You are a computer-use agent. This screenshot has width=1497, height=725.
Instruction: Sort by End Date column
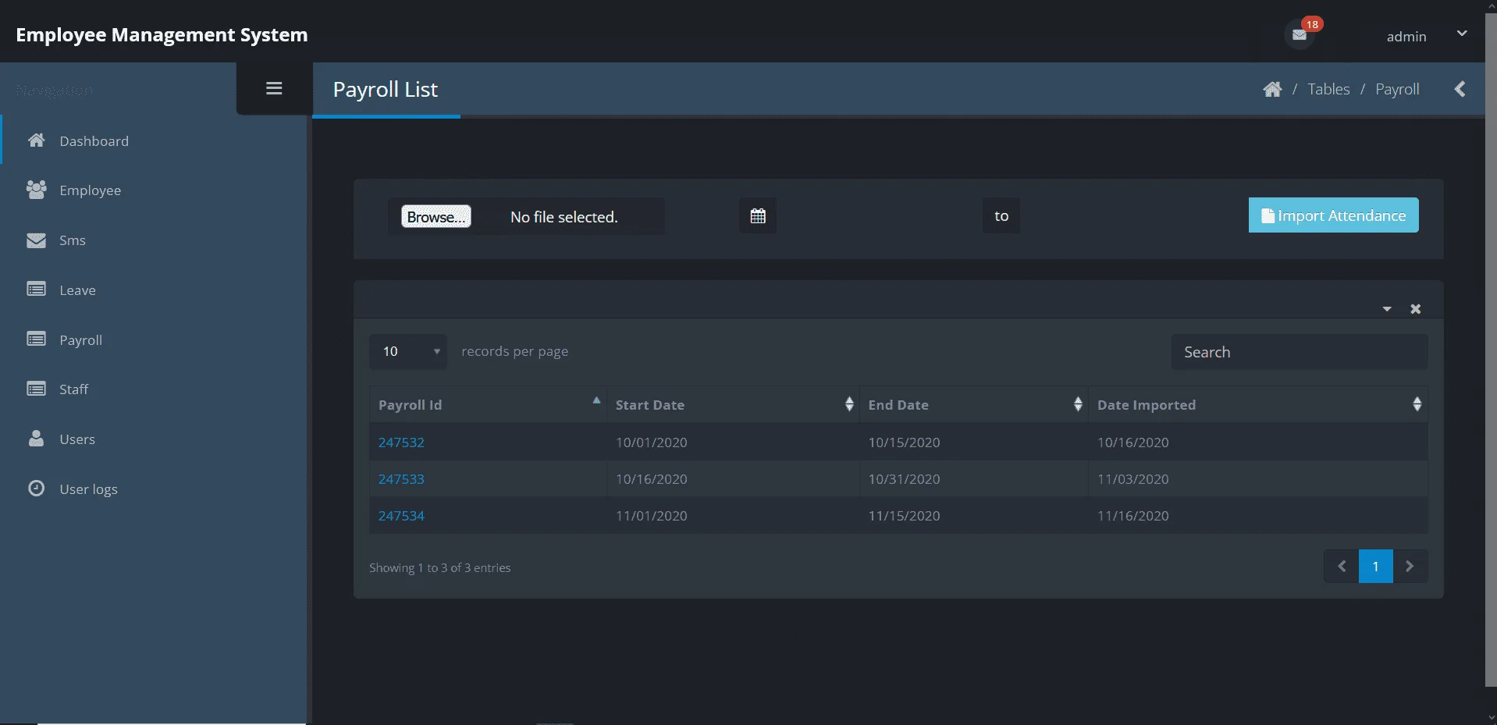[973, 404]
